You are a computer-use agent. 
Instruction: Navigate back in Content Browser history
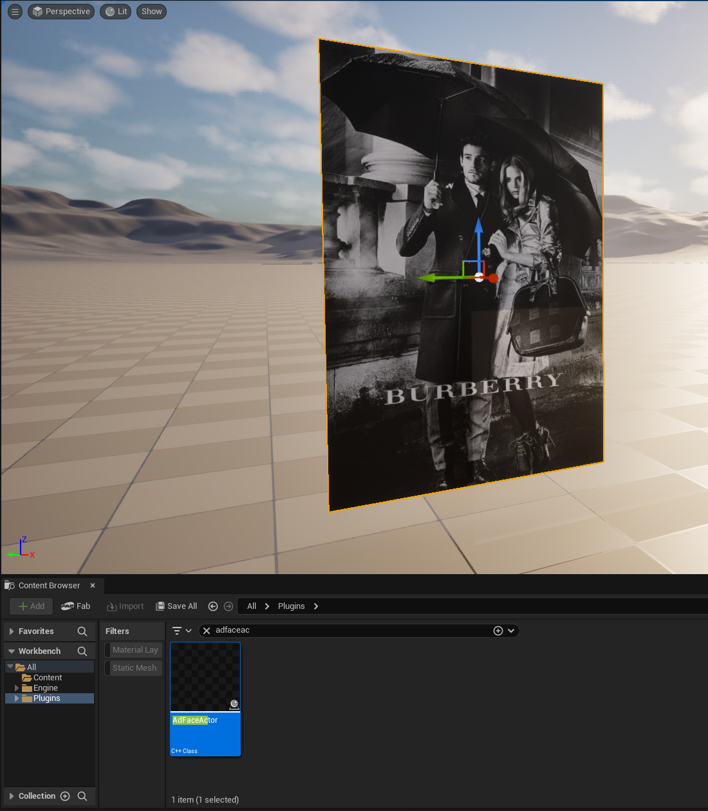click(x=213, y=606)
